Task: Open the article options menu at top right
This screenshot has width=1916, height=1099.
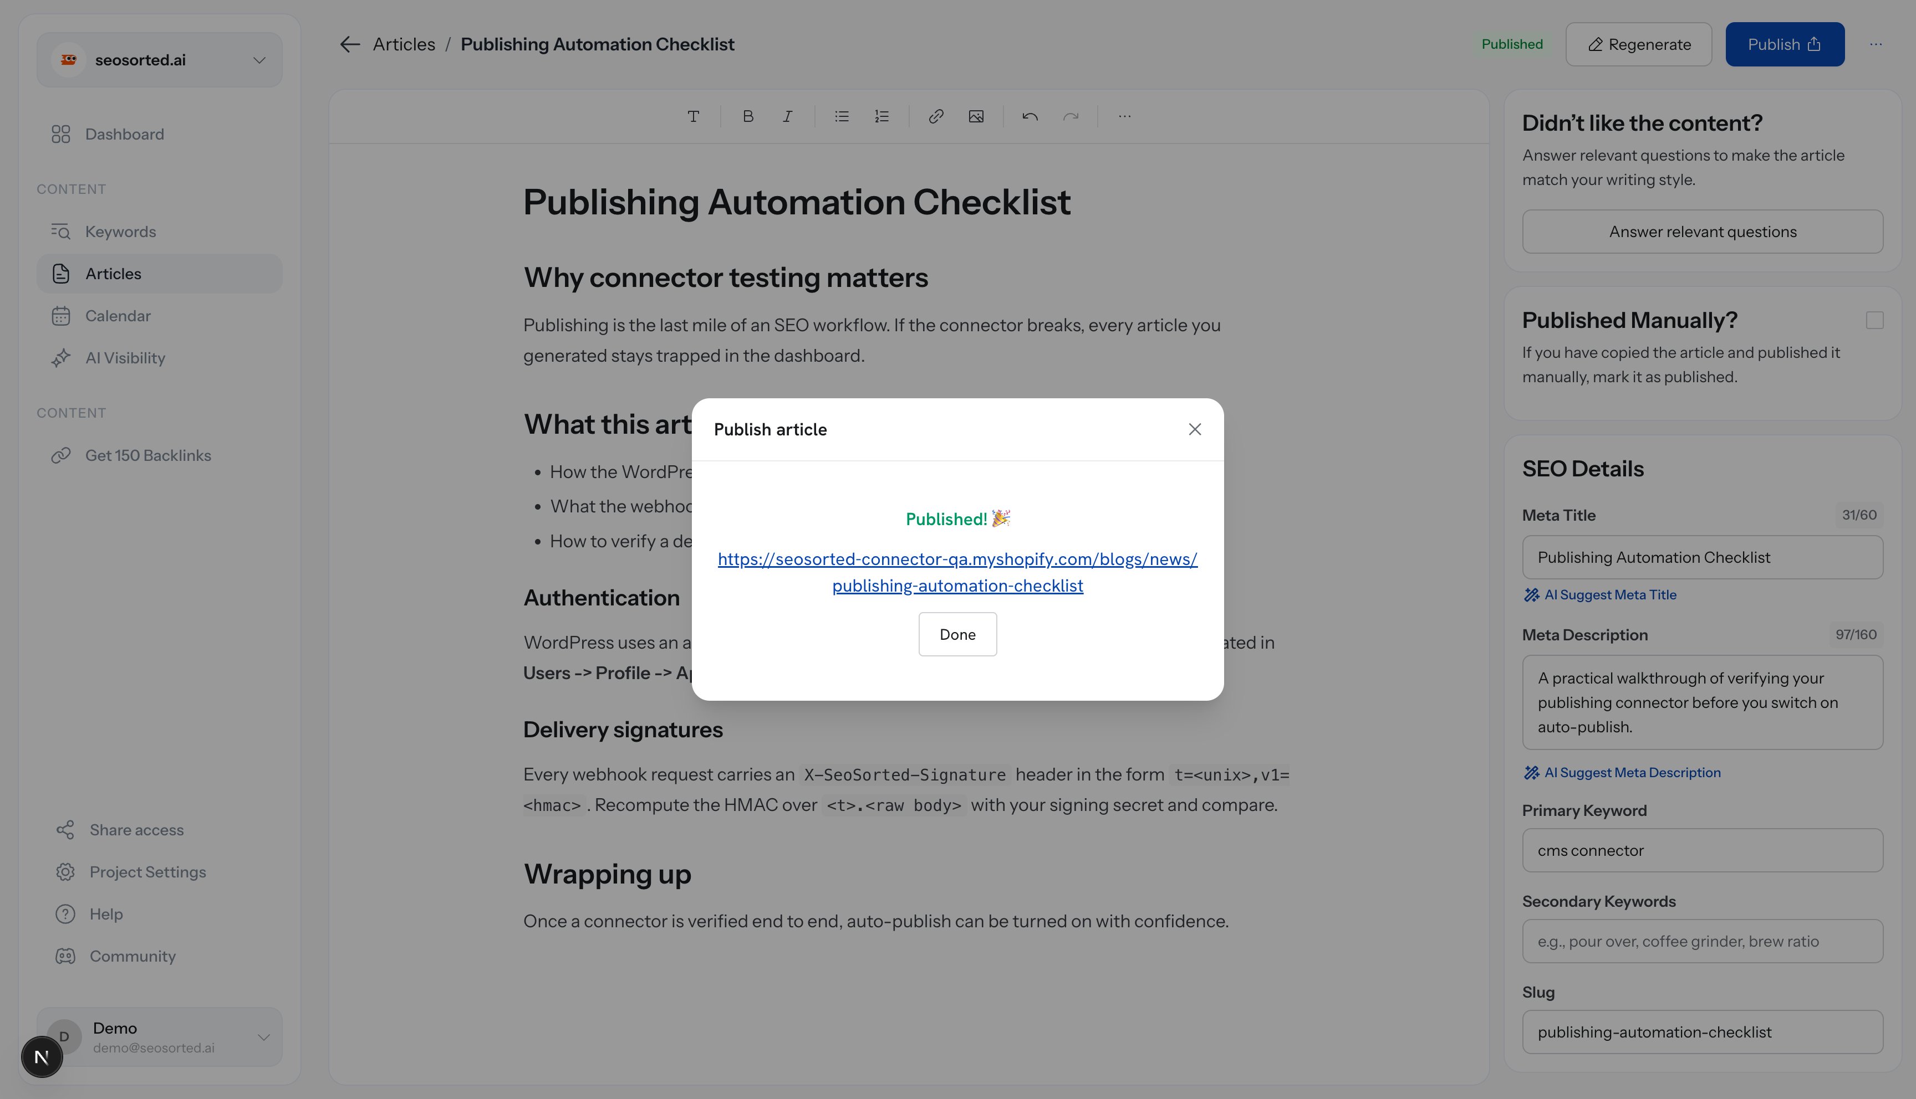Action: (1876, 44)
